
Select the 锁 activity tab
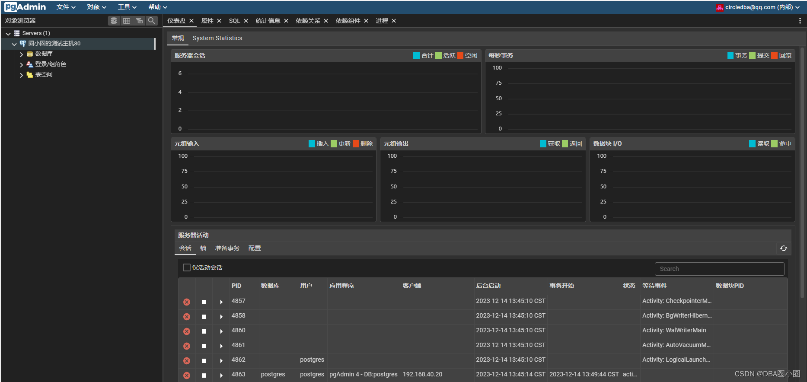[203, 248]
